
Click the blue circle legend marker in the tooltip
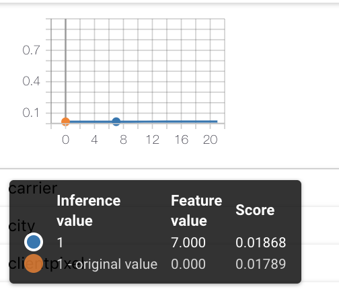(x=34, y=242)
